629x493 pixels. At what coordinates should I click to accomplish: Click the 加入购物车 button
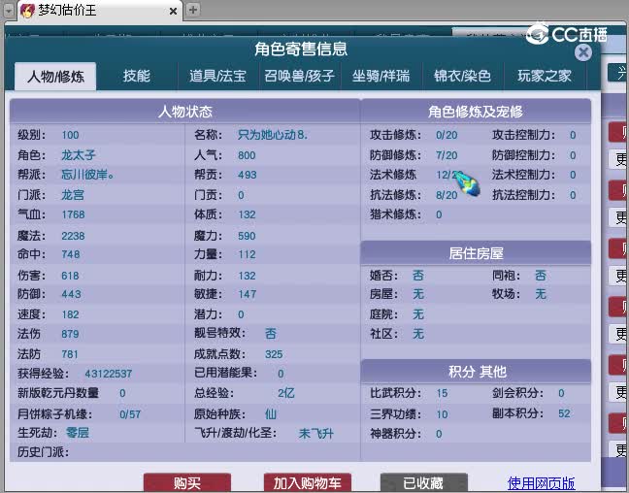308,482
